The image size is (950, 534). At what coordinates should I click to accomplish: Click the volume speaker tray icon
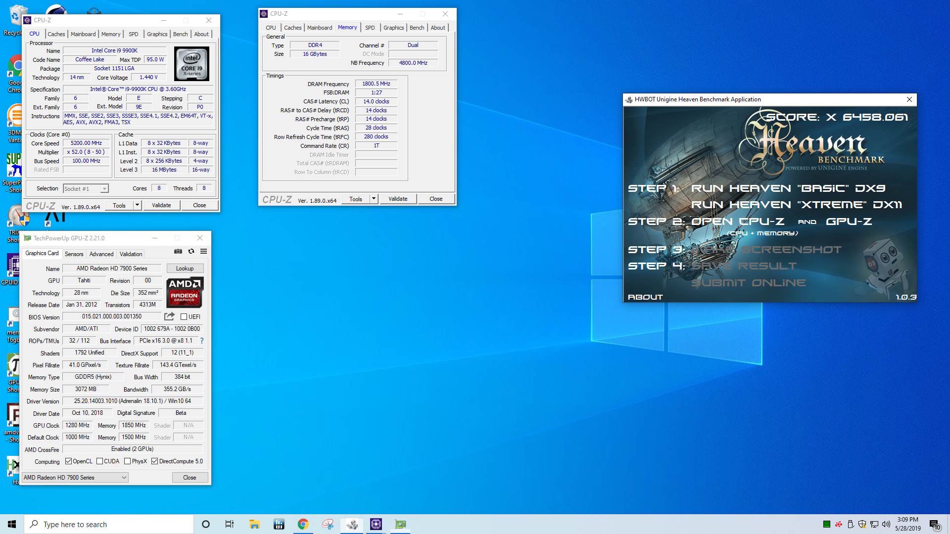[886, 524]
